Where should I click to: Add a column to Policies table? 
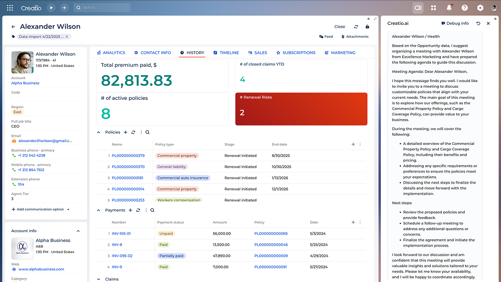[353, 144]
